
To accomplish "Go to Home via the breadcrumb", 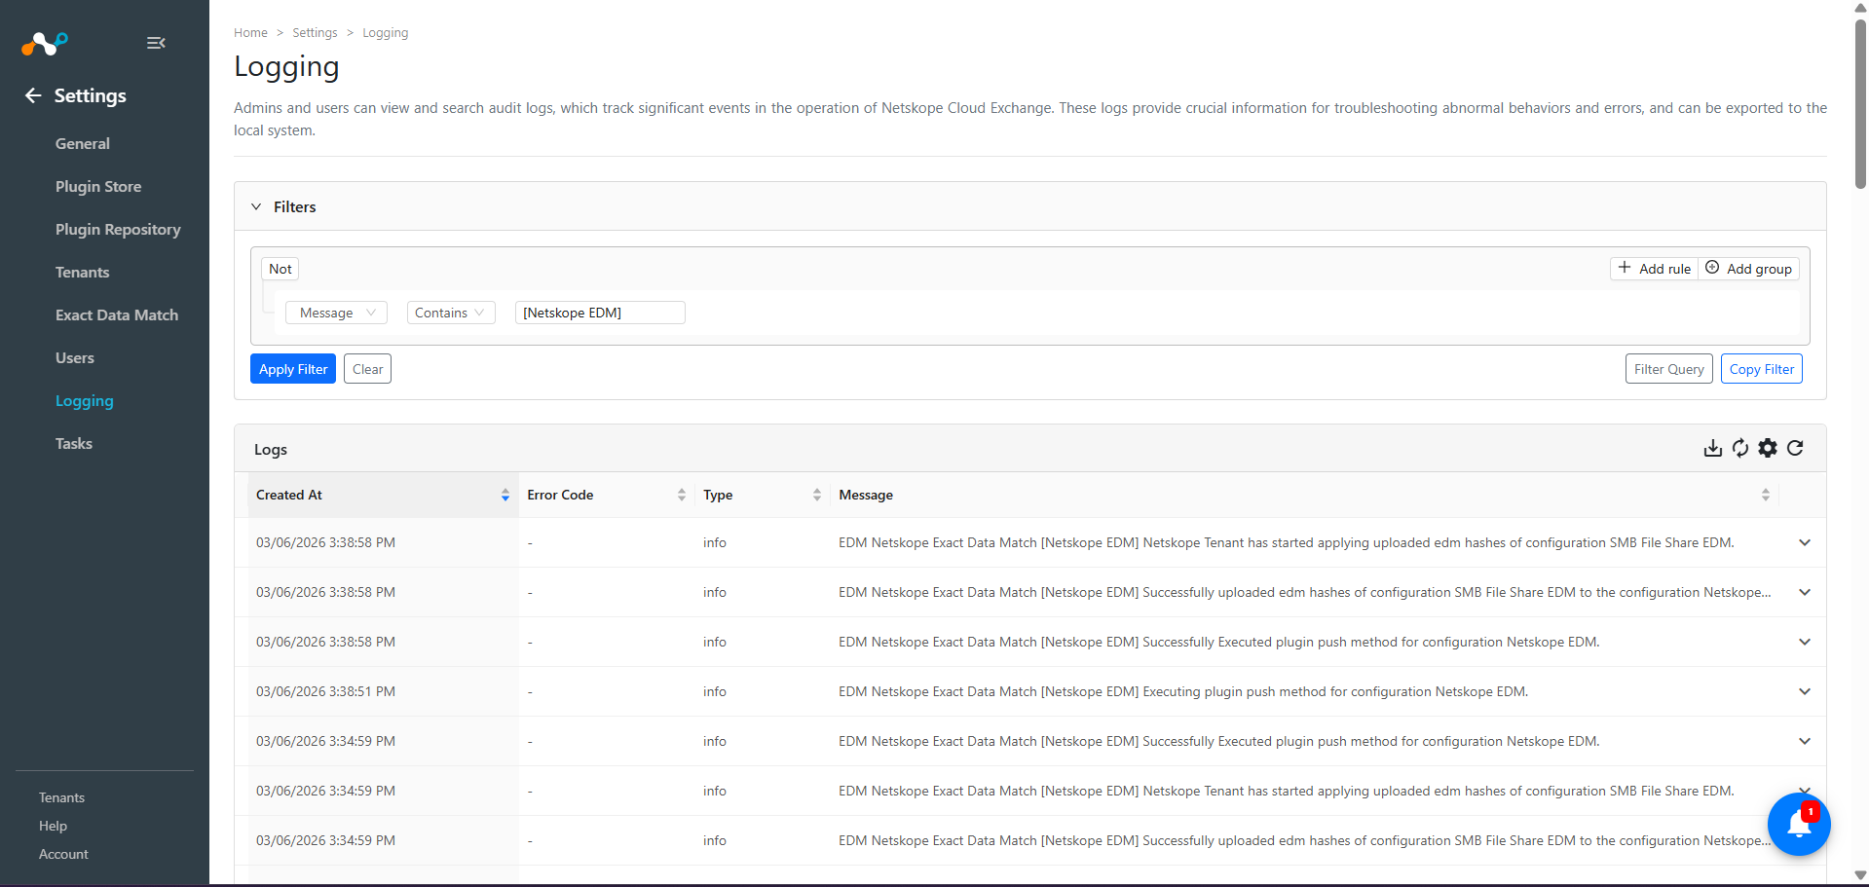I will [x=250, y=32].
